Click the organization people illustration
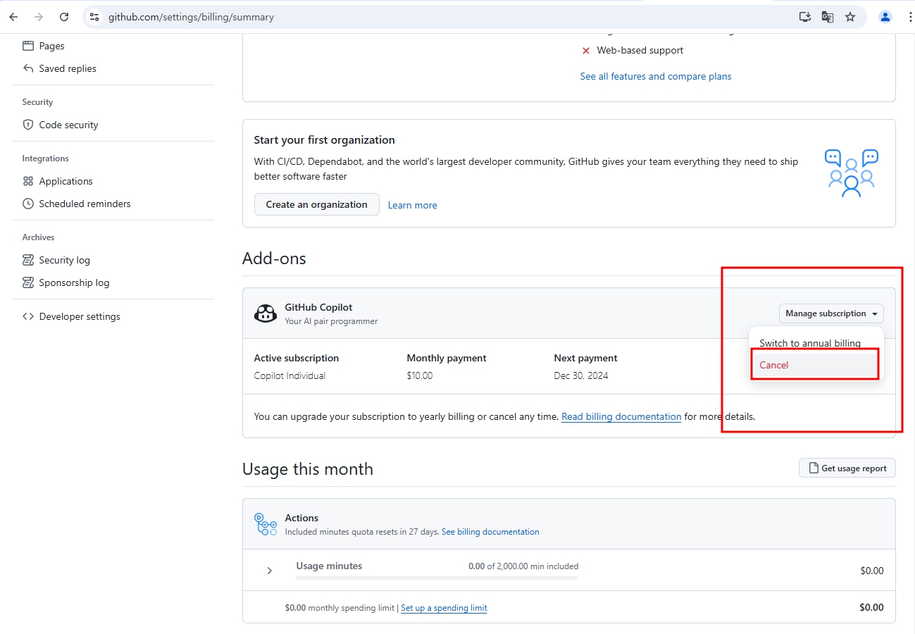 tap(852, 173)
